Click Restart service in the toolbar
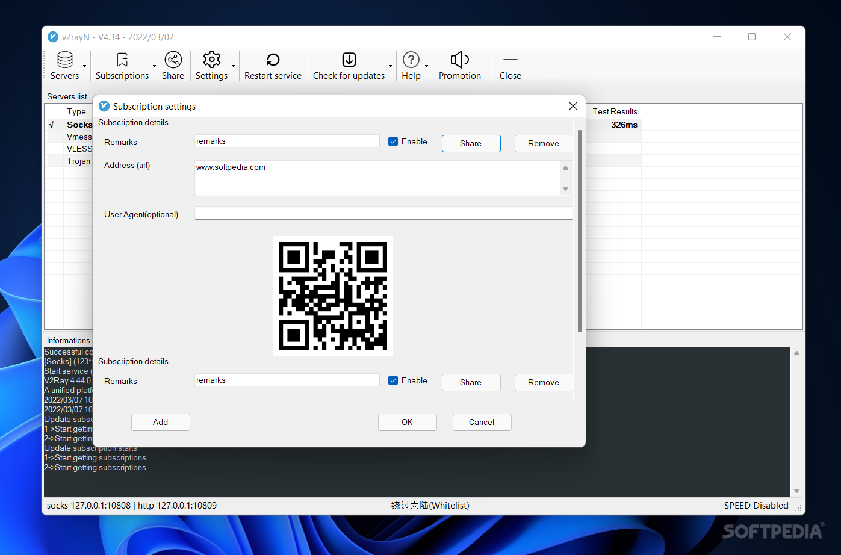 point(273,66)
